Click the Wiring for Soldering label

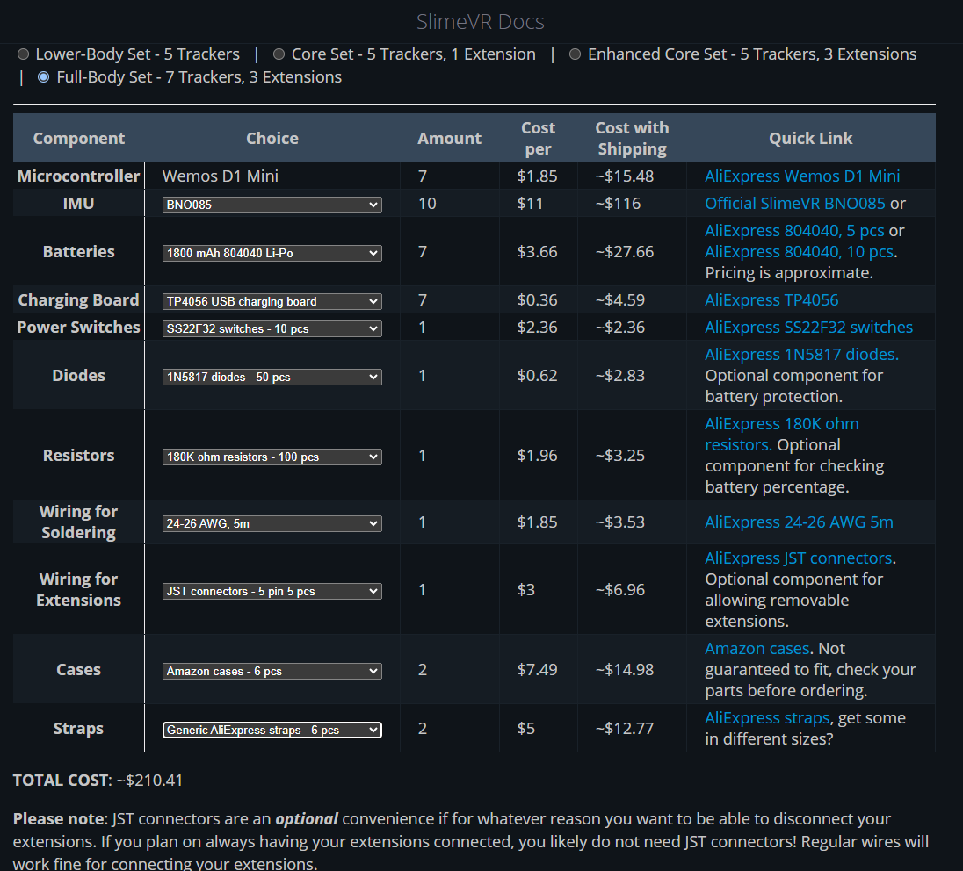(x=78, y=522)
